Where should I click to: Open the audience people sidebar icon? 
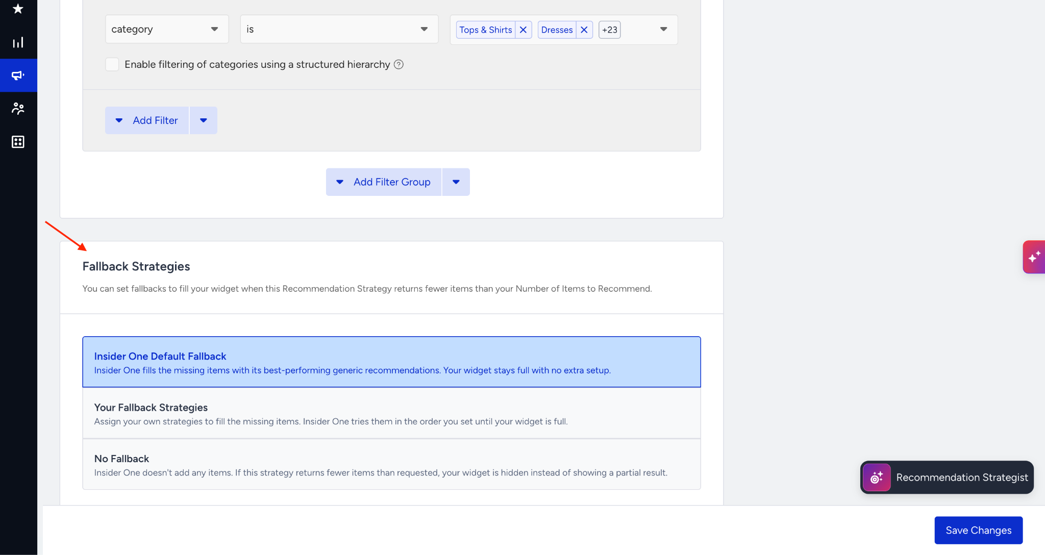point(18,108)
